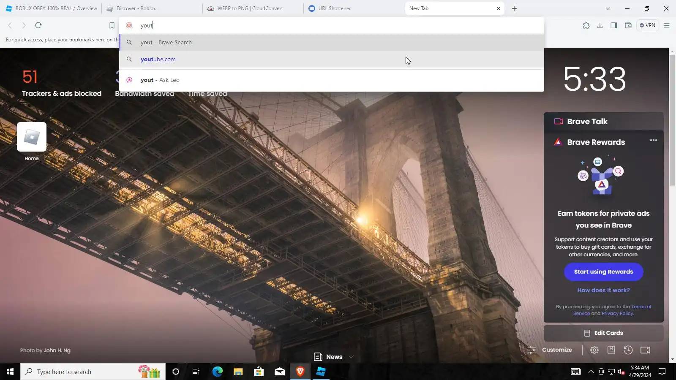Select youtube.com suggestion
The image size is (676, 380).
(332, 59)
